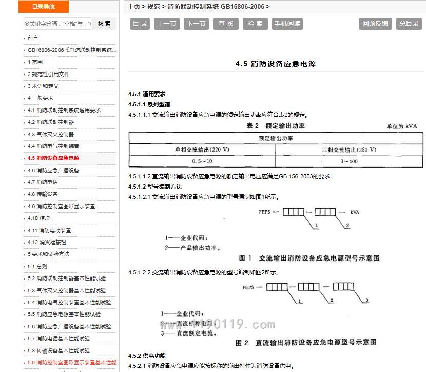Open the 总目录 main catalog
Screen dimensions: 426x372
(x=409, y=24)
